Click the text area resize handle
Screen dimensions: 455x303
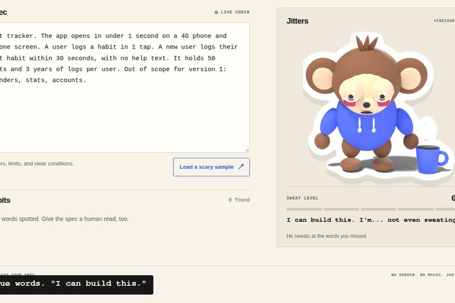(247, 150)
